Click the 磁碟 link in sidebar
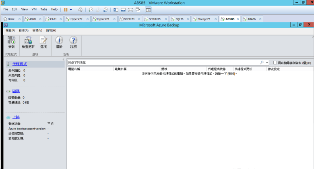 [x=16, y=91]
